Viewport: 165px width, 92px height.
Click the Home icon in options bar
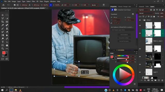coord(3,5)
